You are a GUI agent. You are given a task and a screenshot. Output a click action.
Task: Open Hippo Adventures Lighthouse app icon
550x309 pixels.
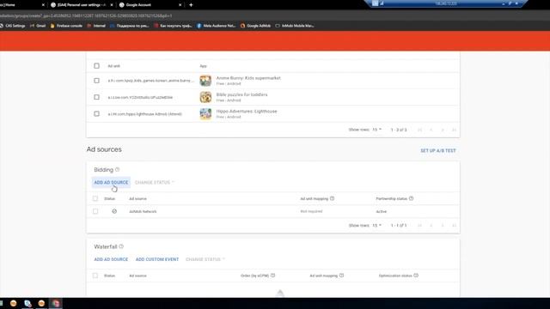point(205,114)
